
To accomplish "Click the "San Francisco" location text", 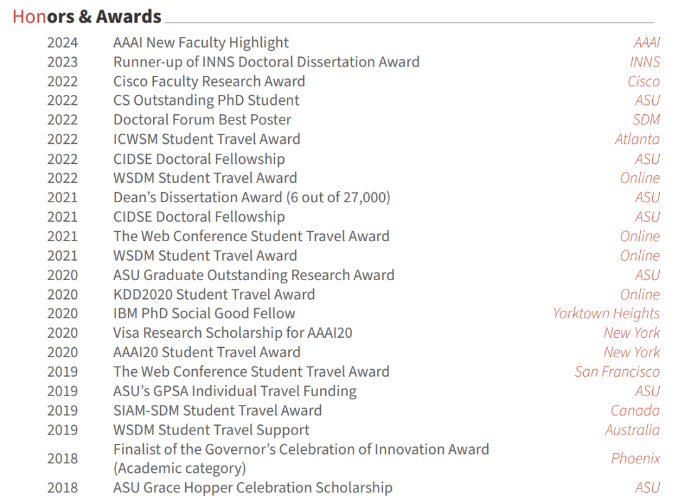I will click(x=616, y=372).
